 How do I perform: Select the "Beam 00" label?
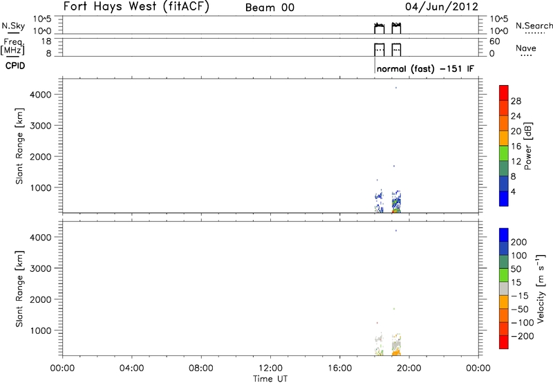click(270, 8)
